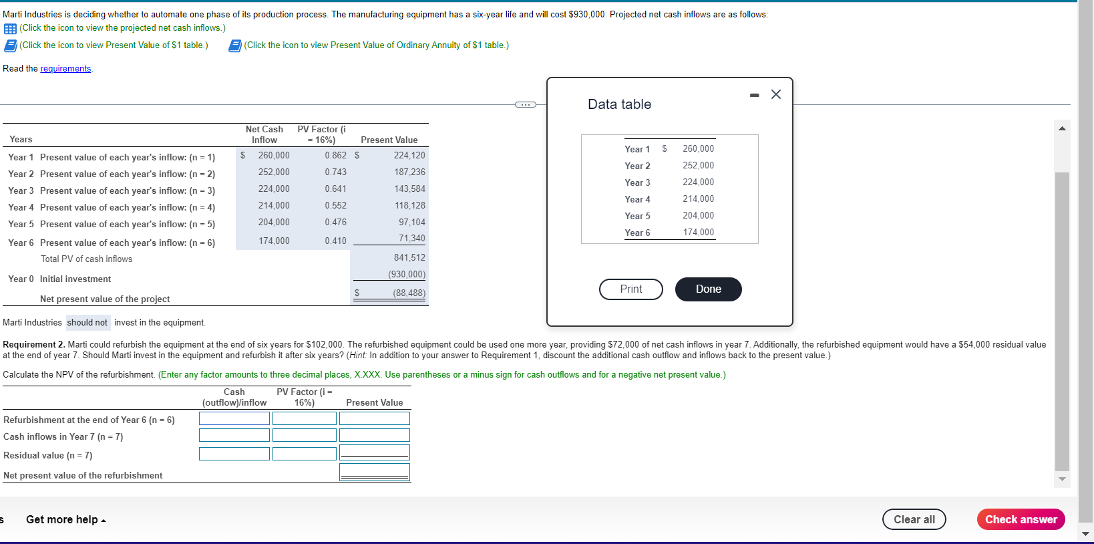1094x544 pixels.
Task: Click the ellipsis handle on the divider
Action: [x=526, y=104]
